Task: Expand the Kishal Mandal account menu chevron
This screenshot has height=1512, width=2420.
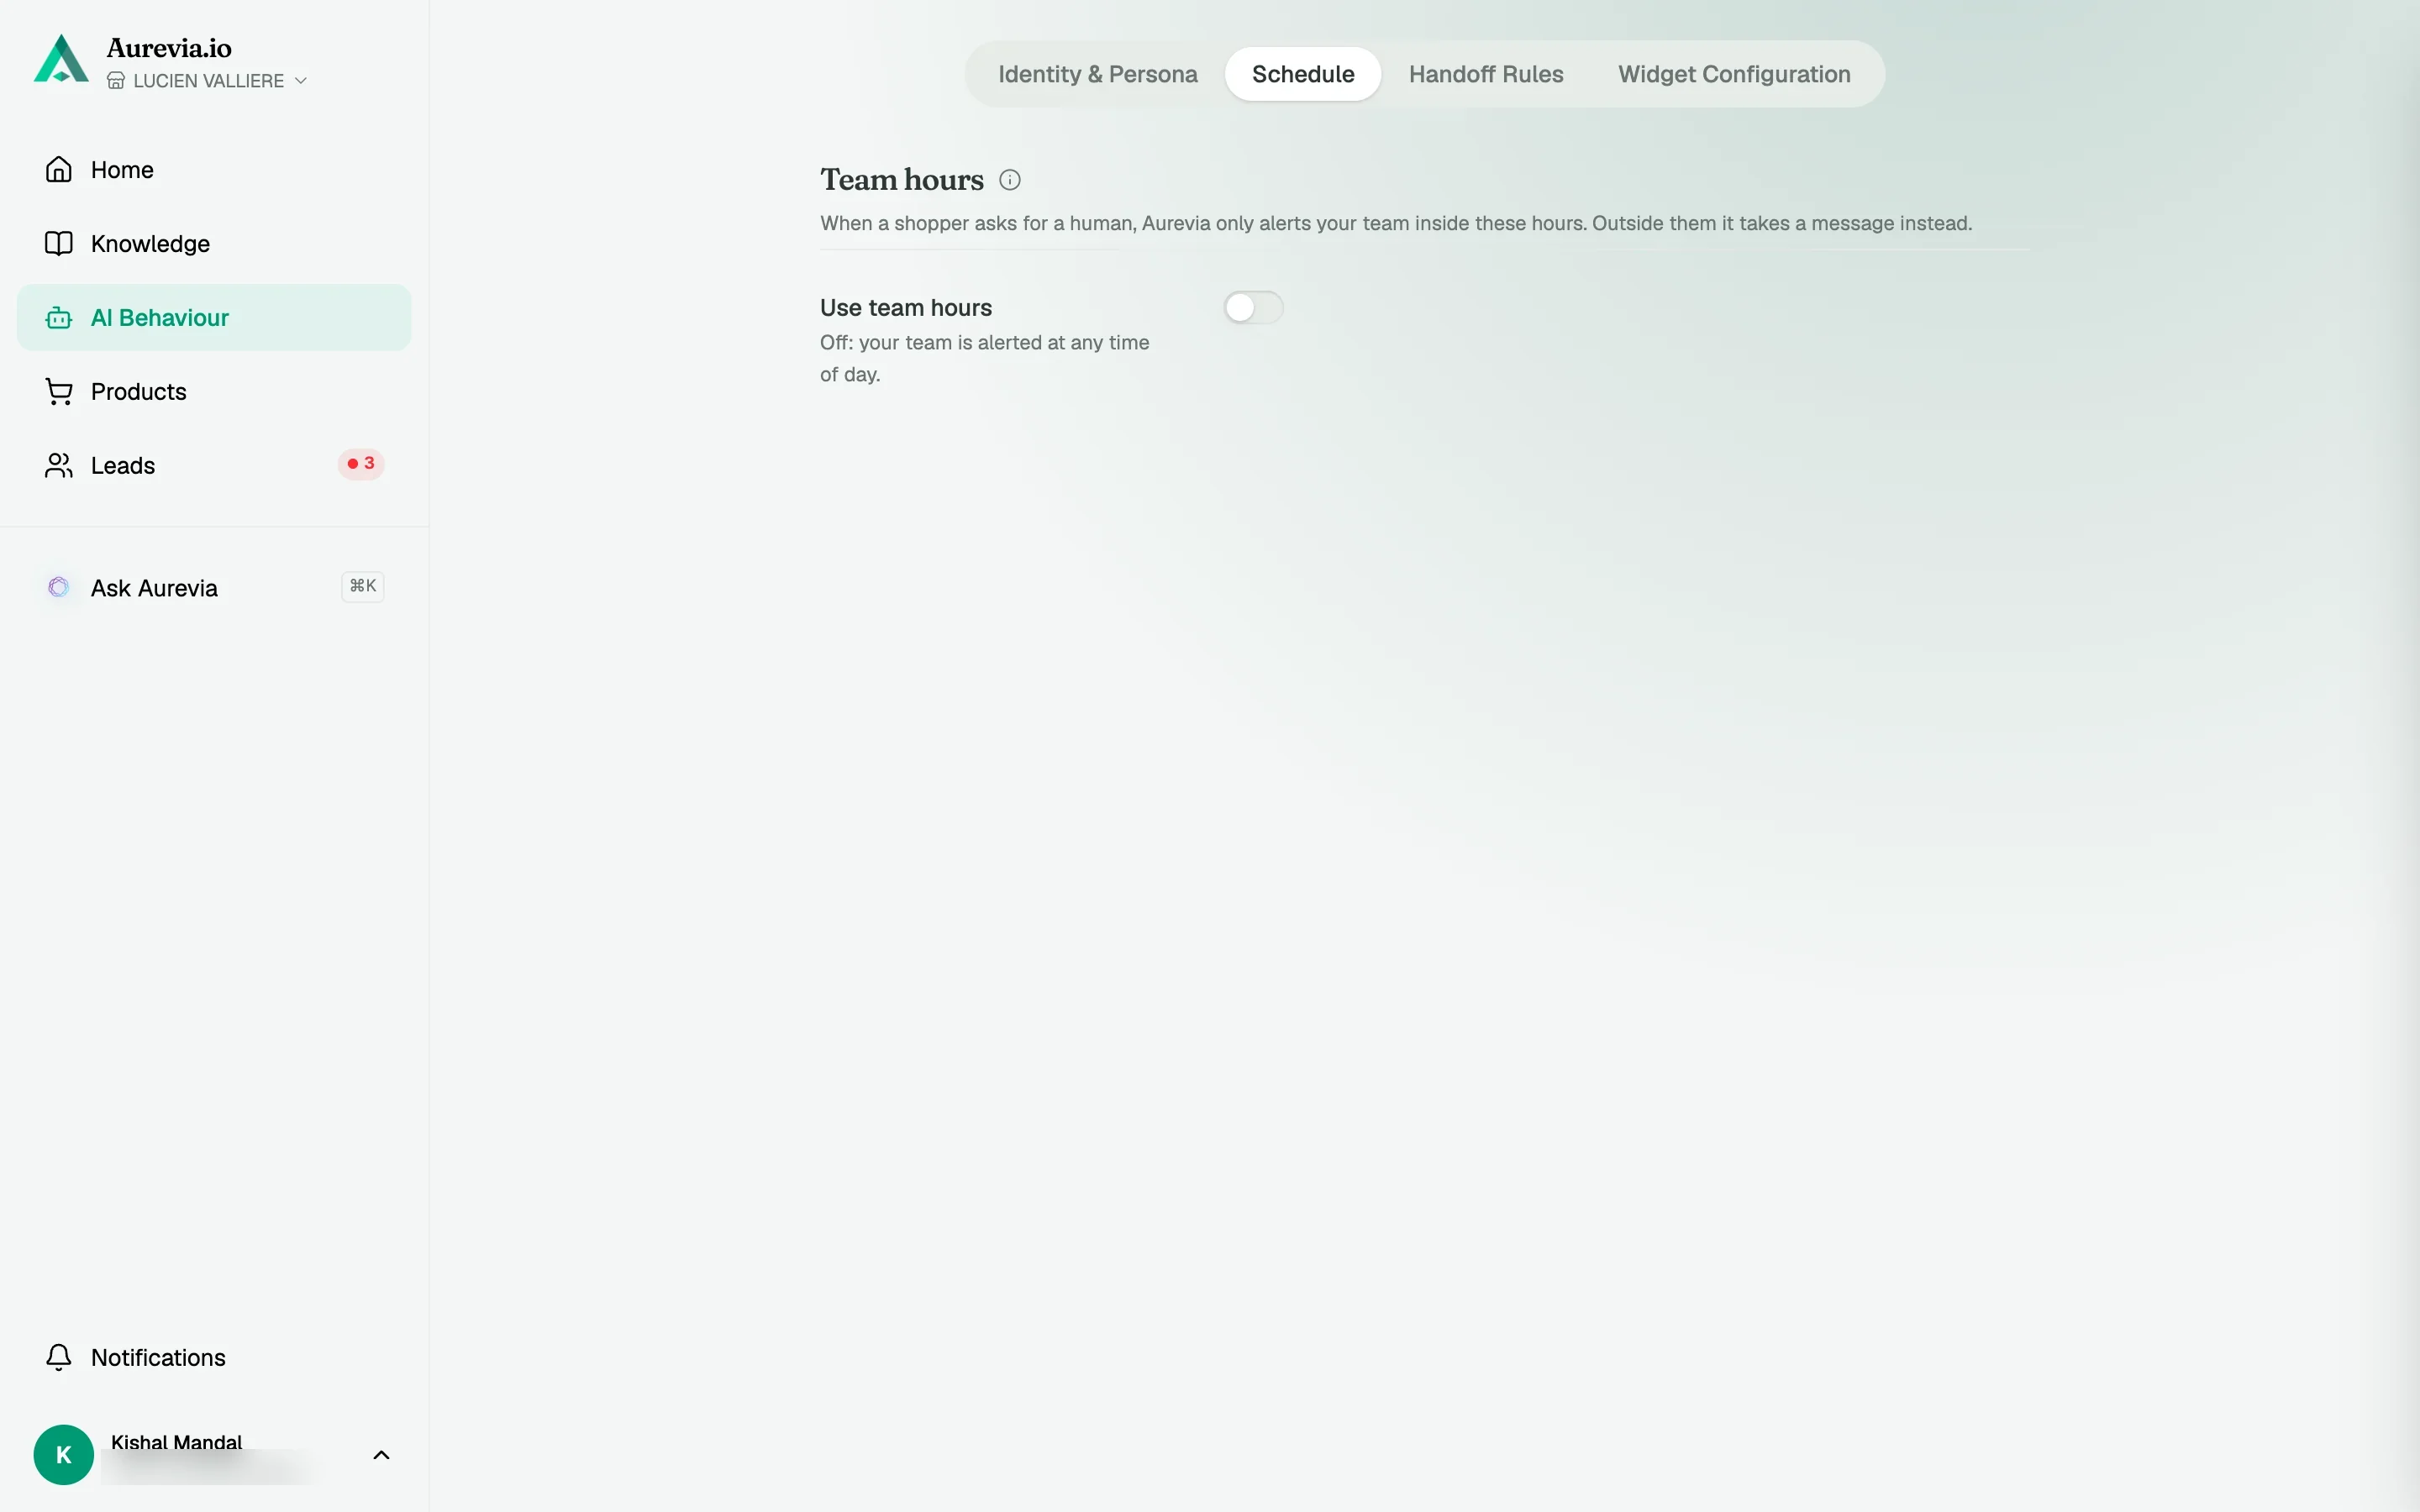Action: click(x=381, y=1455)
